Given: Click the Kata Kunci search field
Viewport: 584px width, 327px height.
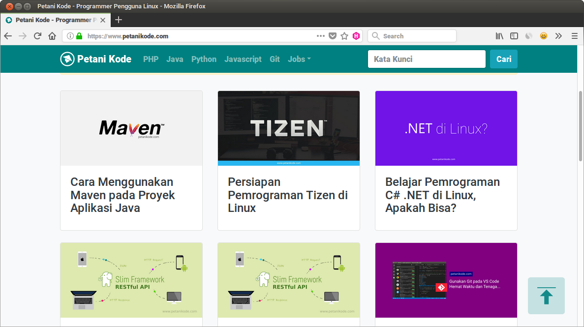Looking at the screenshot, I should click(x=427, y=59).
